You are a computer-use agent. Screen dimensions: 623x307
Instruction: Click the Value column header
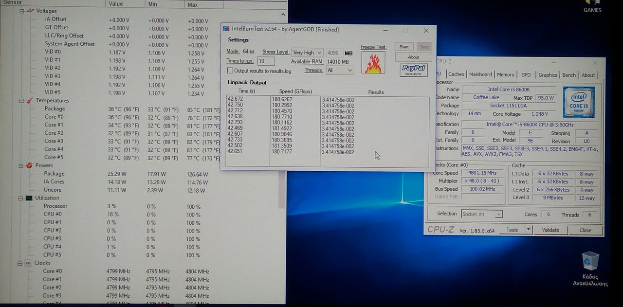click(126, 4)
